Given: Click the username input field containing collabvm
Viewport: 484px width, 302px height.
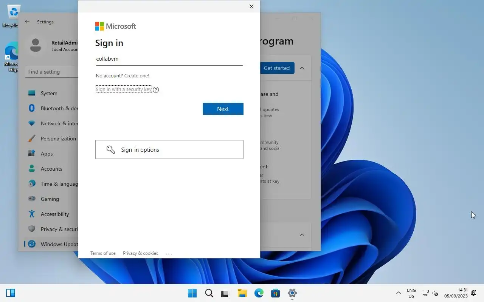Looking at the screenshot, I should click(x=169, y=59).
